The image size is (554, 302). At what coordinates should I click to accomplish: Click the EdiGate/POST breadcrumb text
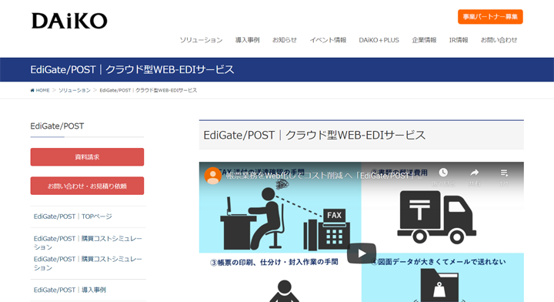[x=148, y=91]
